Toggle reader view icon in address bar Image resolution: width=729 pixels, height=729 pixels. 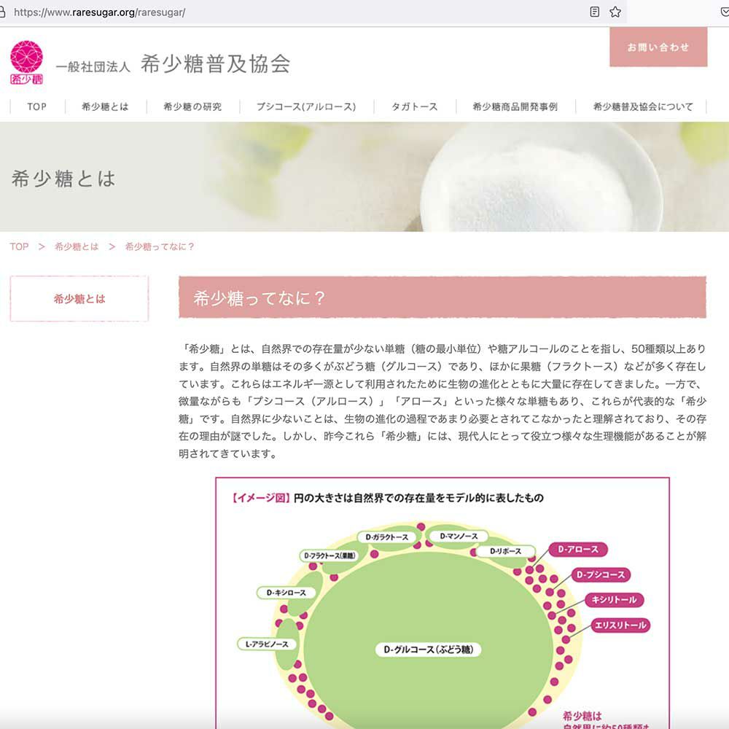(594, 12)
